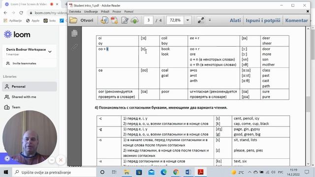The height and width of the screenshot is (177, 315).
Task: Close the document with the menu bar X
Action: (308, 11)
